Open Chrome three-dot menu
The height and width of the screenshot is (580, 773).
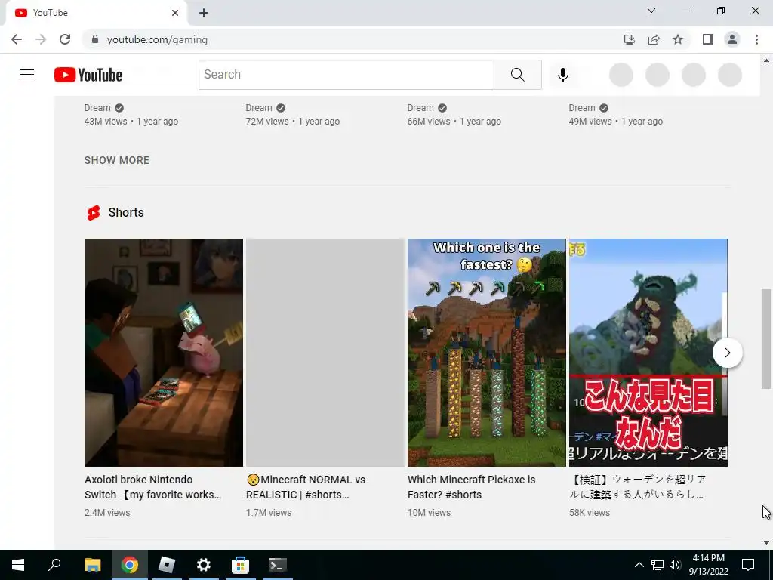click(756, 39)
